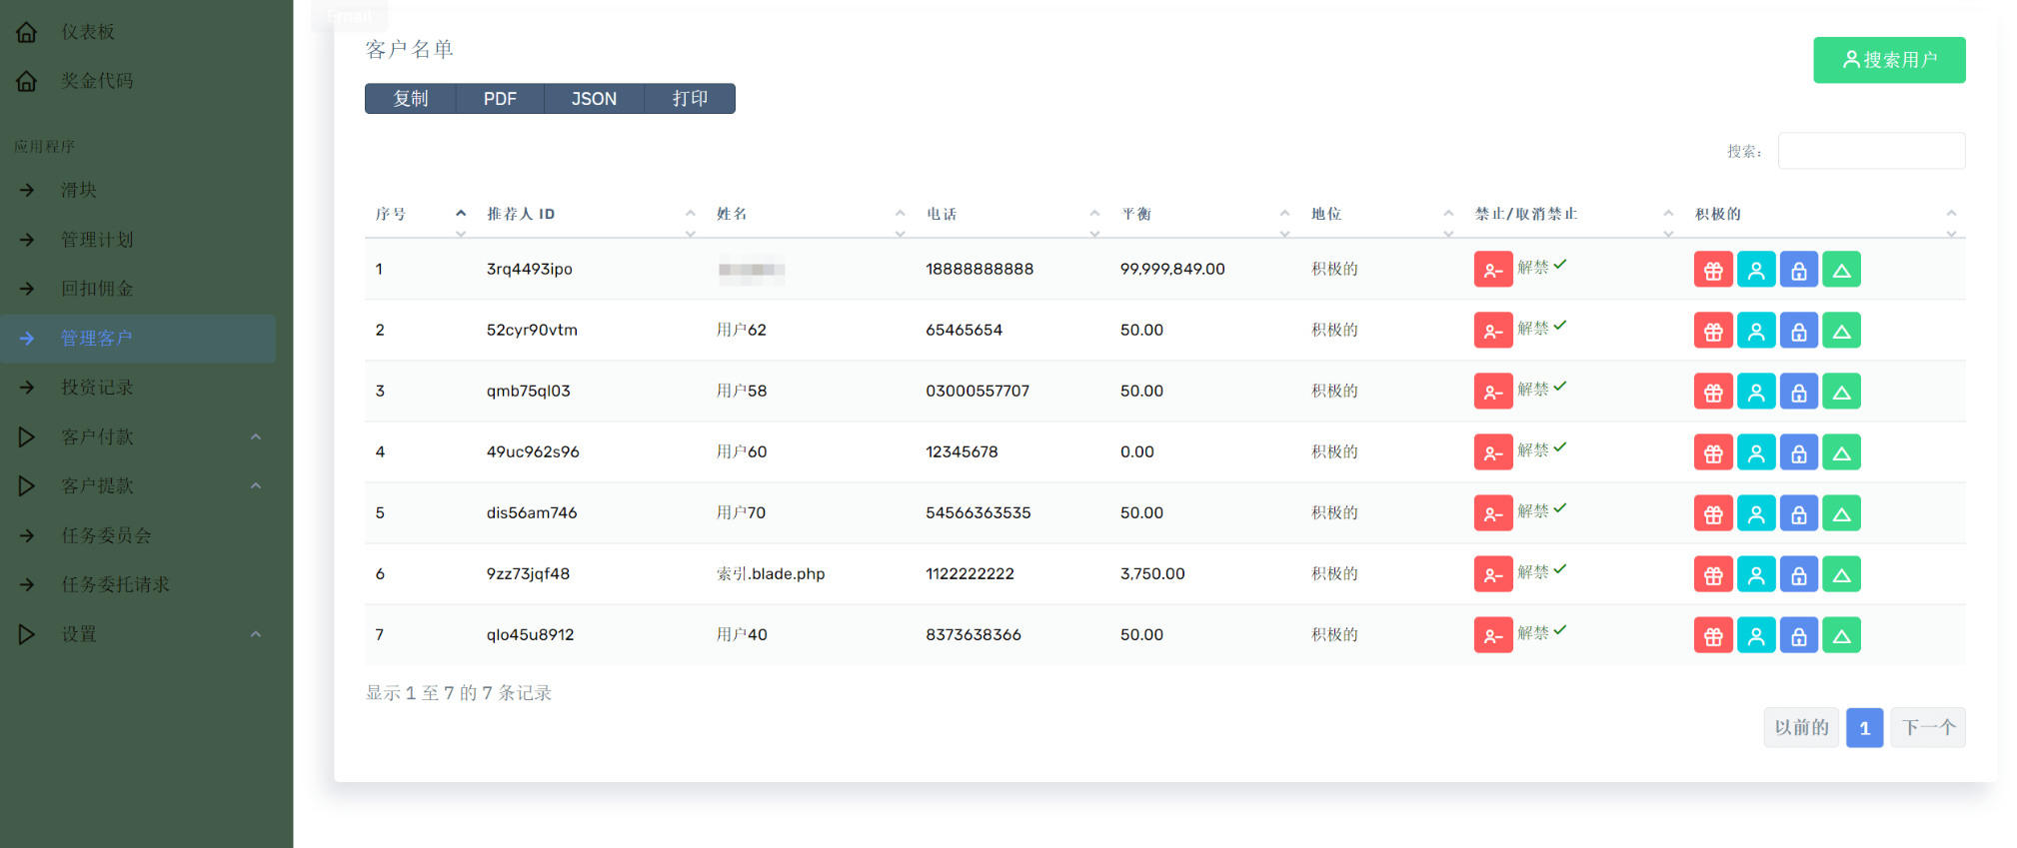
Task: Click the home icon beside 仪表板
Action: coord(27,32)
